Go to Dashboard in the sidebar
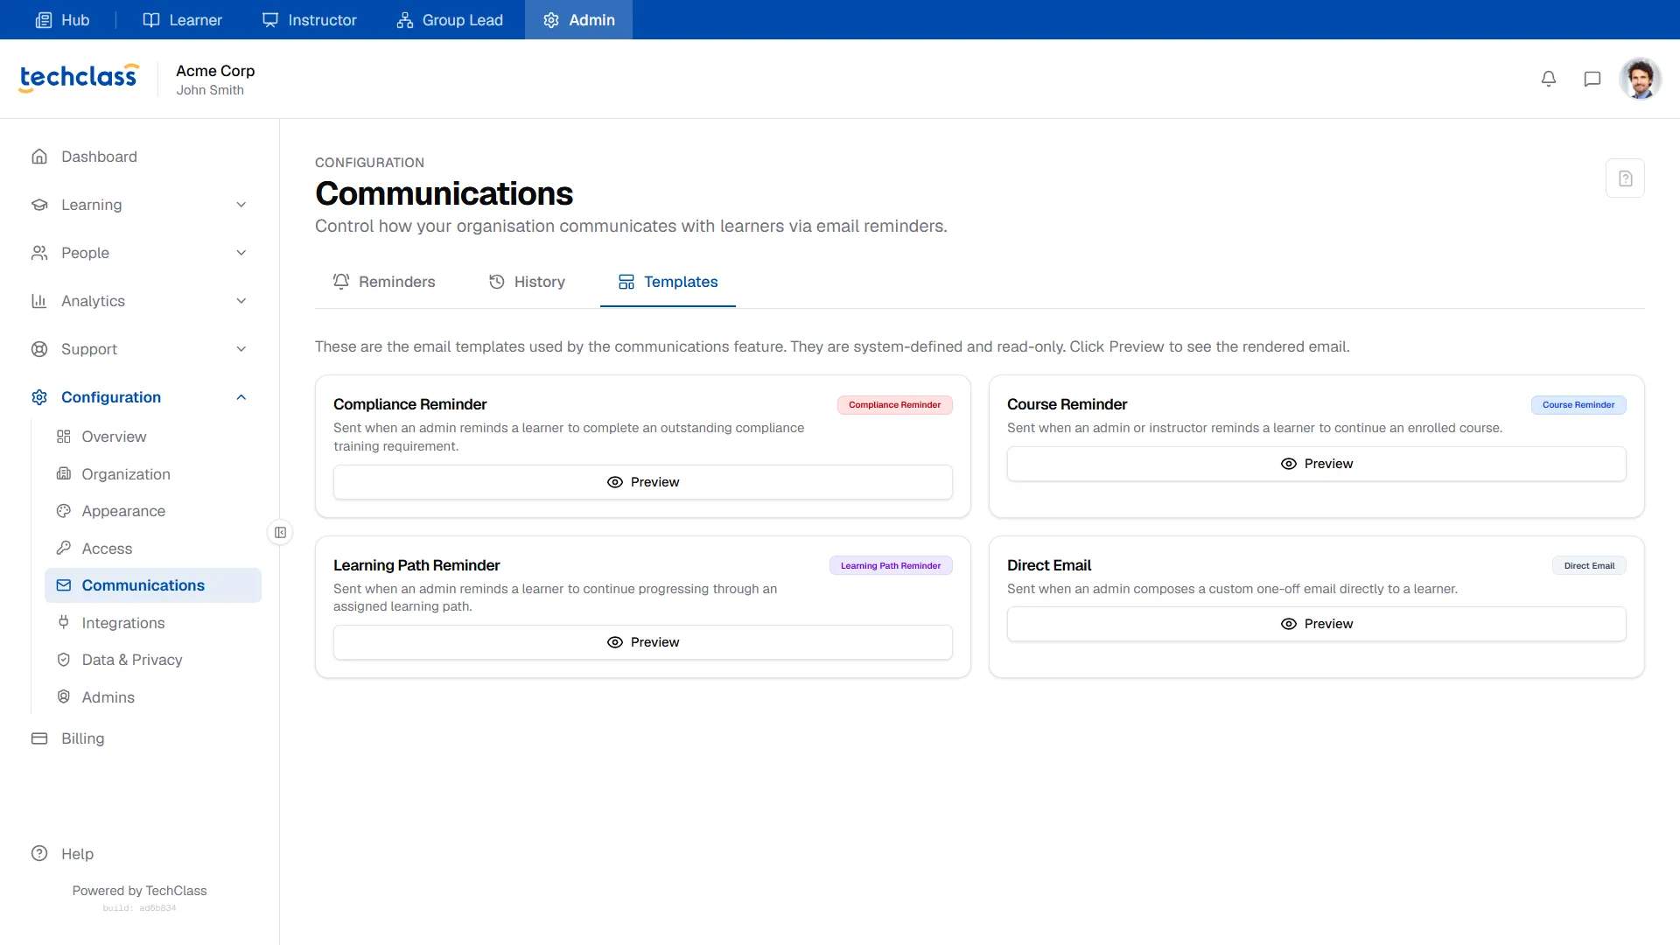Screen dimensions: 1680x945 (x=140, y=157)
